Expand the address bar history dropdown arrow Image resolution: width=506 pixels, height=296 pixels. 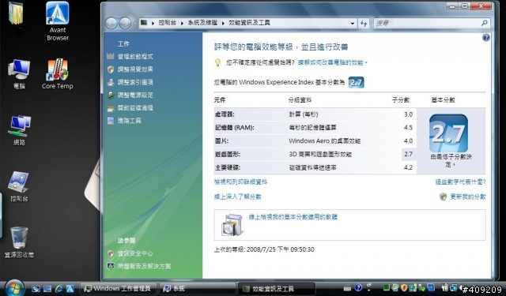[353, 23]
